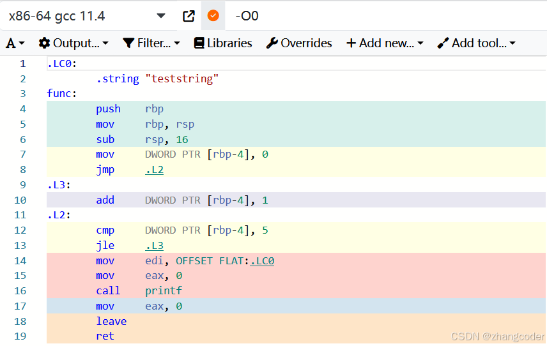Follow the .L3 label link in jle line

(x=154, y=246)
